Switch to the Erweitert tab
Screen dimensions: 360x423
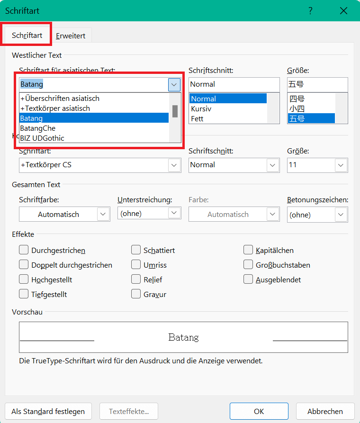[x=71, y=36]
